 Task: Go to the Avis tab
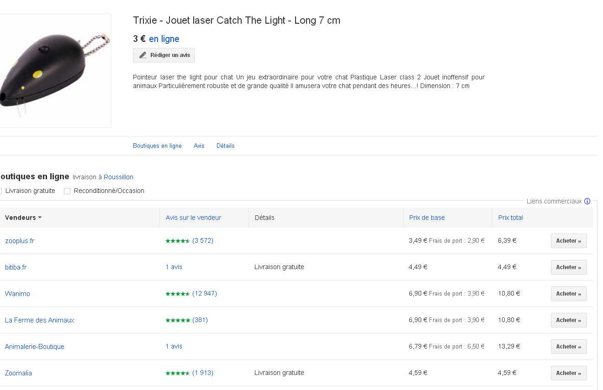pos(199,146)
